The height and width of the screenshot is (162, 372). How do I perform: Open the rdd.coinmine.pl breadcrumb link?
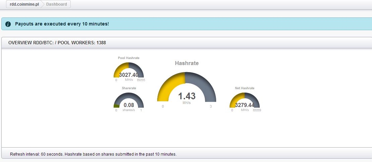coord(24,4)
